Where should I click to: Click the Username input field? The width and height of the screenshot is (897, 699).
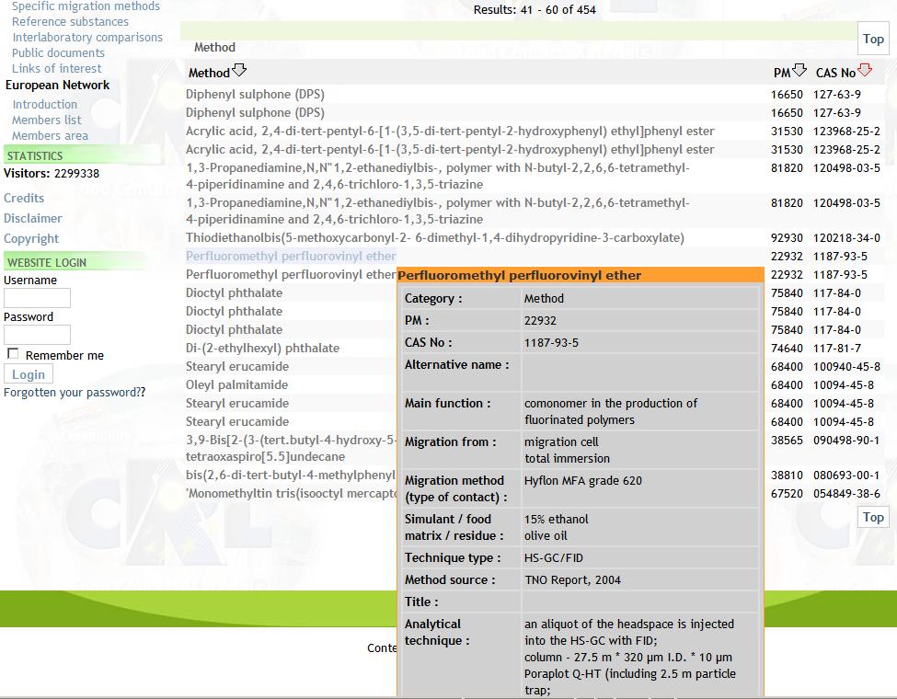pyautogui.click(x=37, y=298)
